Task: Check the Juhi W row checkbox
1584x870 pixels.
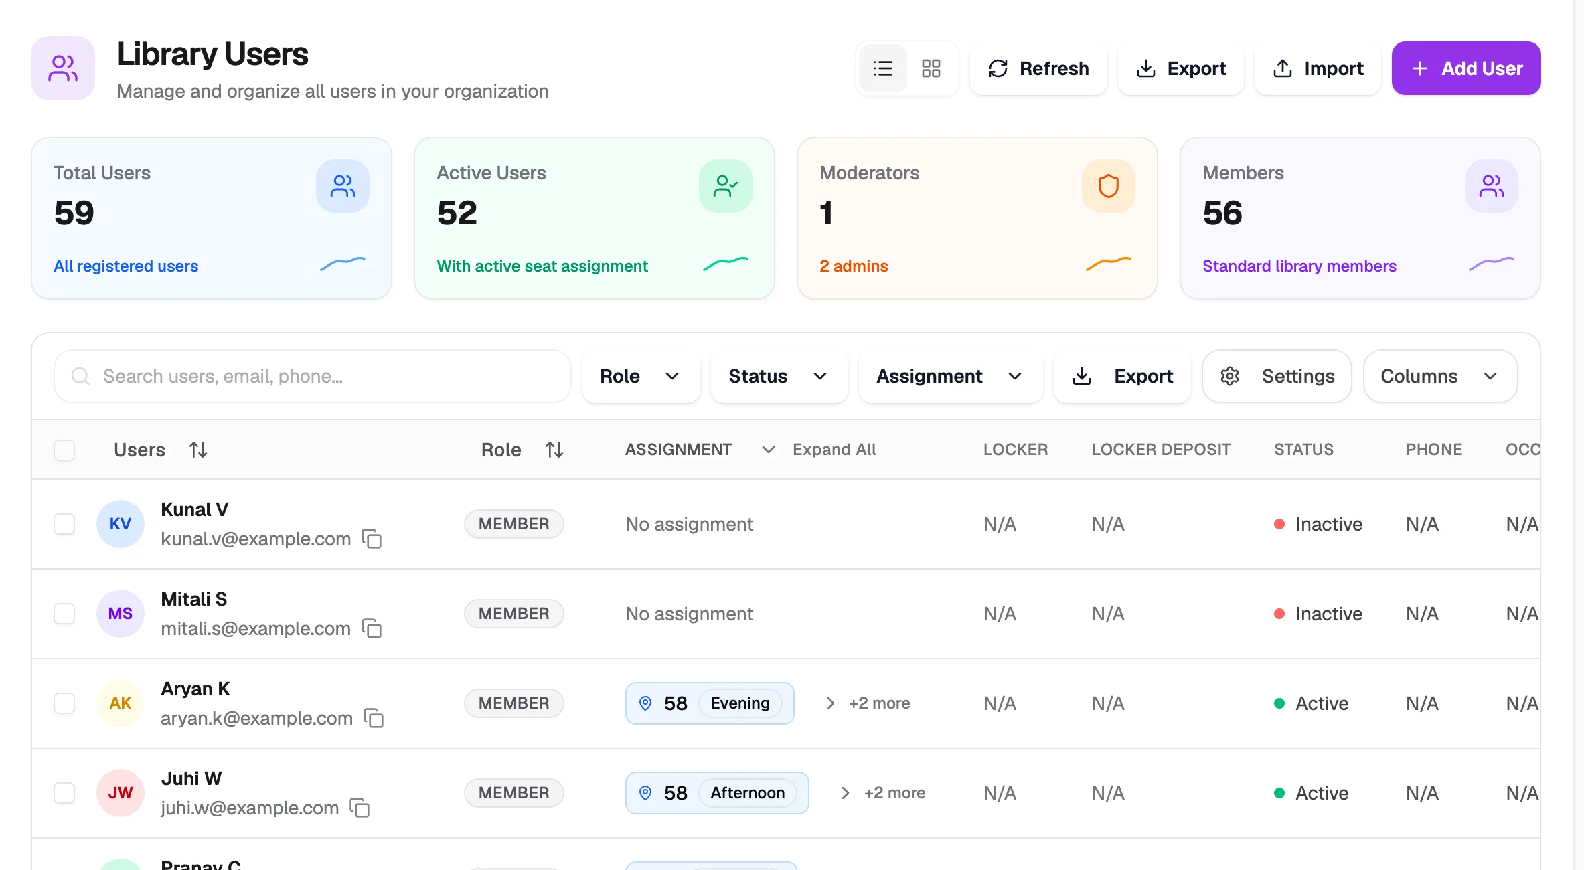Action: [64, 793]
